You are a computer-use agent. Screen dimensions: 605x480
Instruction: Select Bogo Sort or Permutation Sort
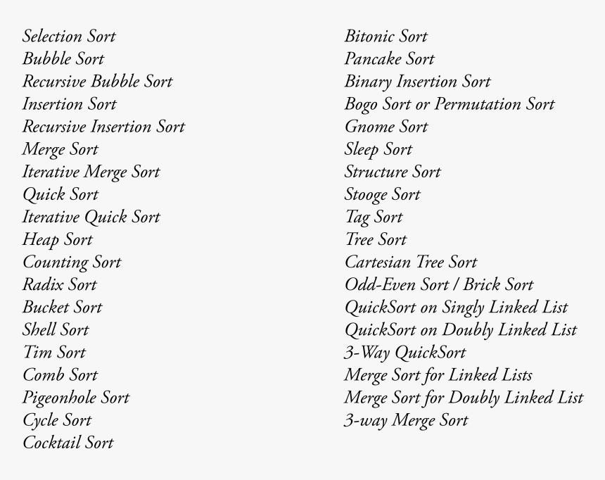pyautogui.click(x=450, y=104)
